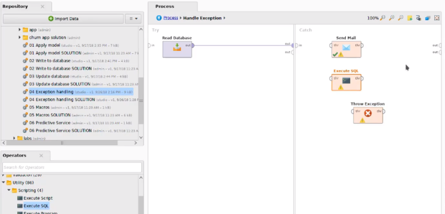
Task: Click Handle Exception breadcrumb
Action: click(x=202, y=18)
